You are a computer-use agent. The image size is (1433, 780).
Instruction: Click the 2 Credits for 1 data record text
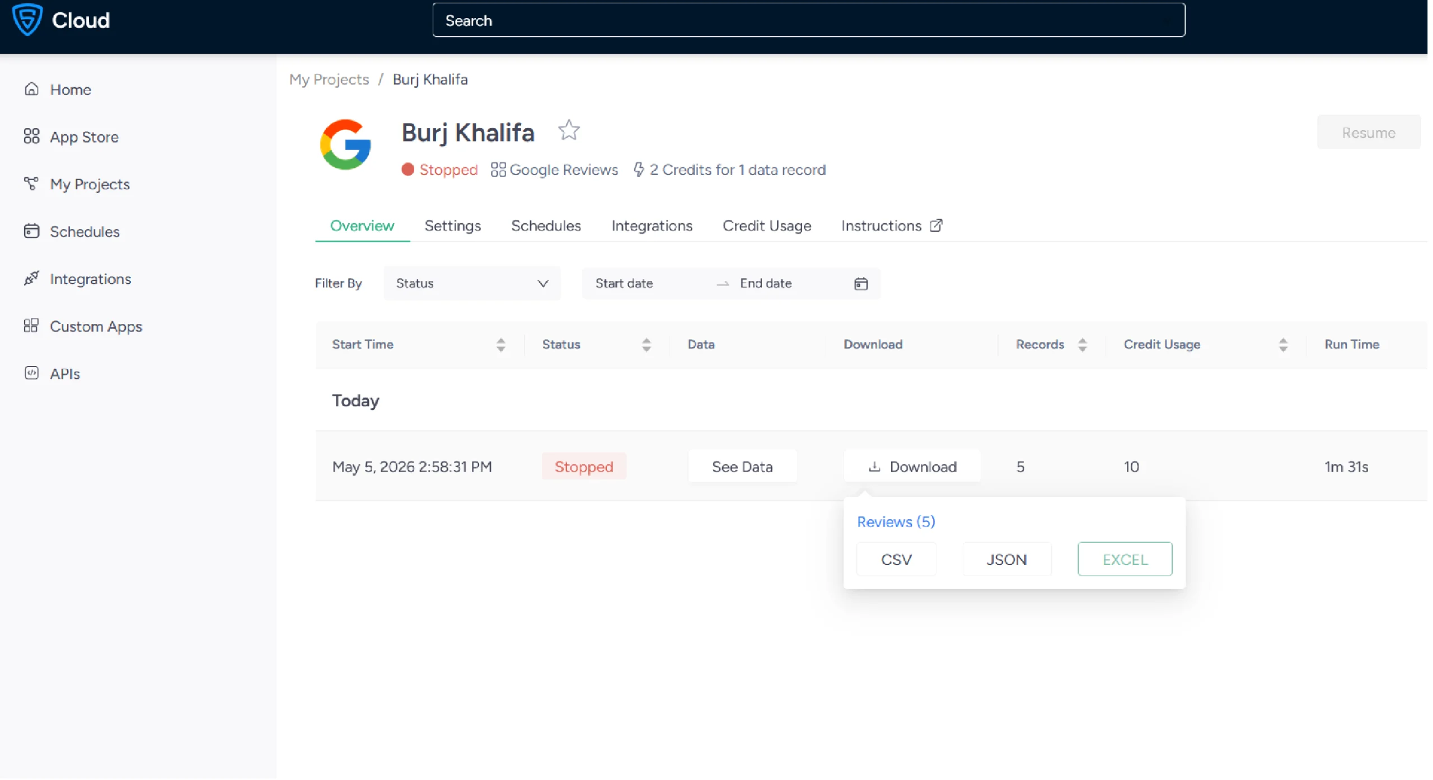(737, 170)
